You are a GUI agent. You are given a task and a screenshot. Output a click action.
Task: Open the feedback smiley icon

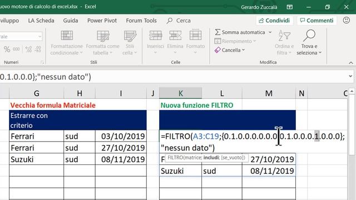(346, 20)
